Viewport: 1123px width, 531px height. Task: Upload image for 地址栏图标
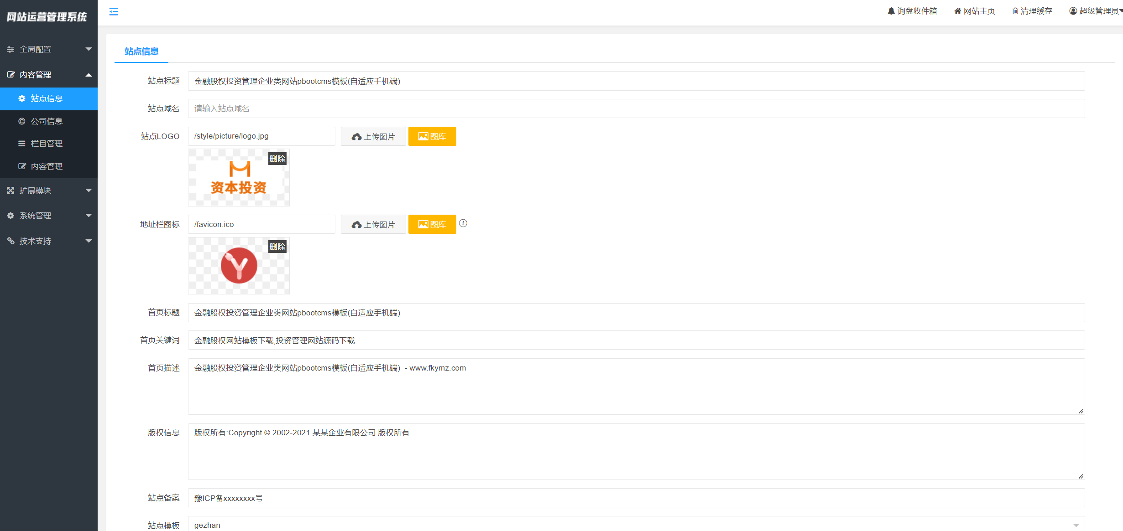[x=373, y=224]
